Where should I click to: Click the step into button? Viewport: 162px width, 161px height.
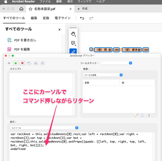36,63
